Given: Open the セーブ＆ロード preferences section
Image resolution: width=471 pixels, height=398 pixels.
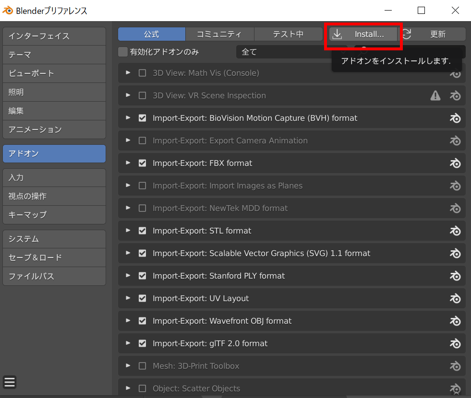Looking at the screenshot, I should click(x=54, y=258).
